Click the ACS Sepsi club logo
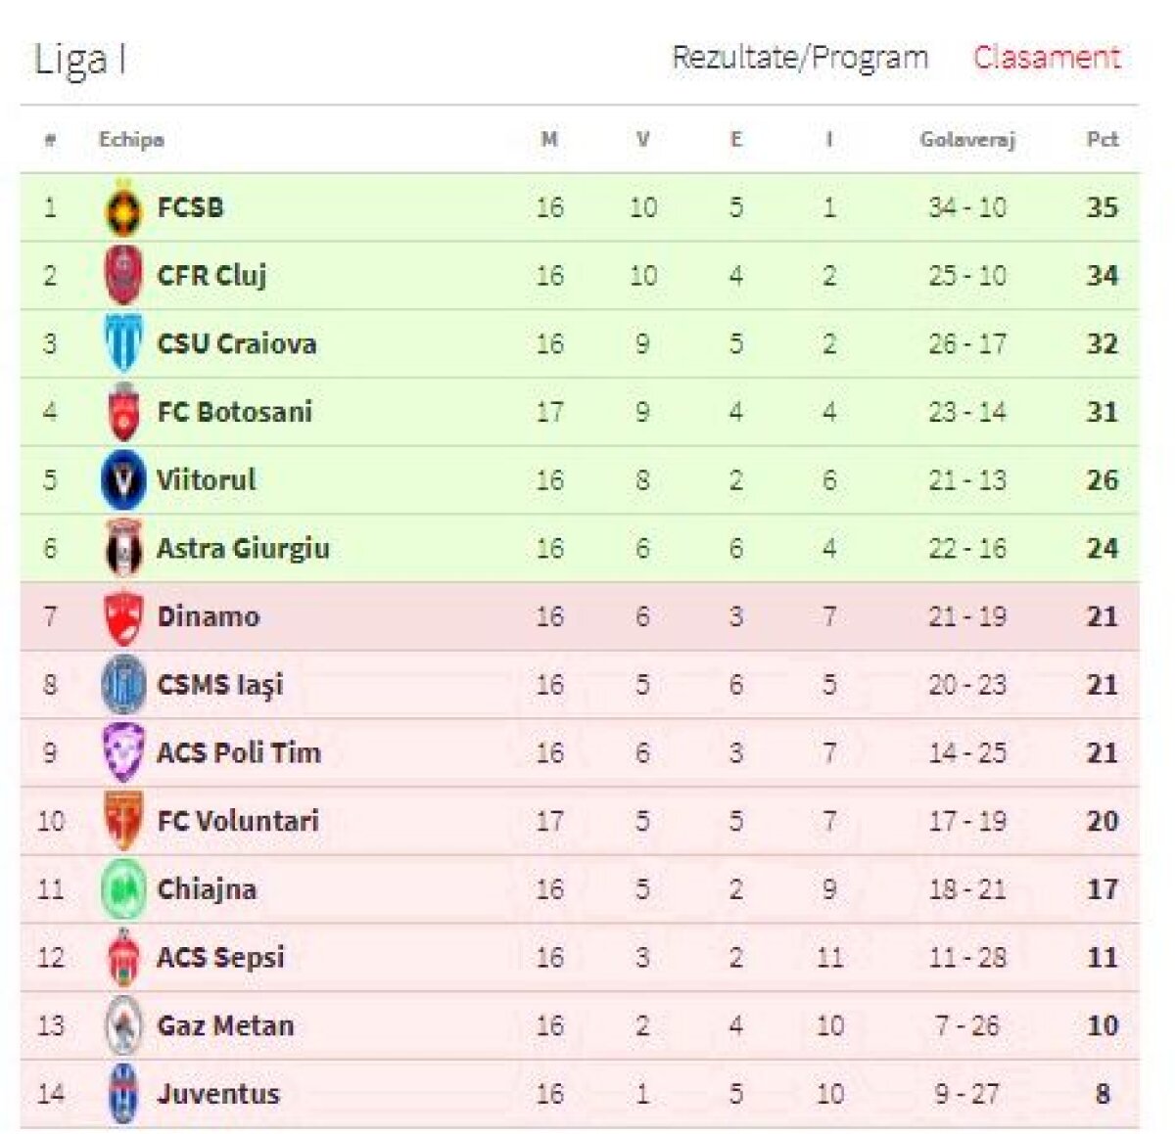This screenshot has width=1175, height=1134. click(x=125, y=958)
